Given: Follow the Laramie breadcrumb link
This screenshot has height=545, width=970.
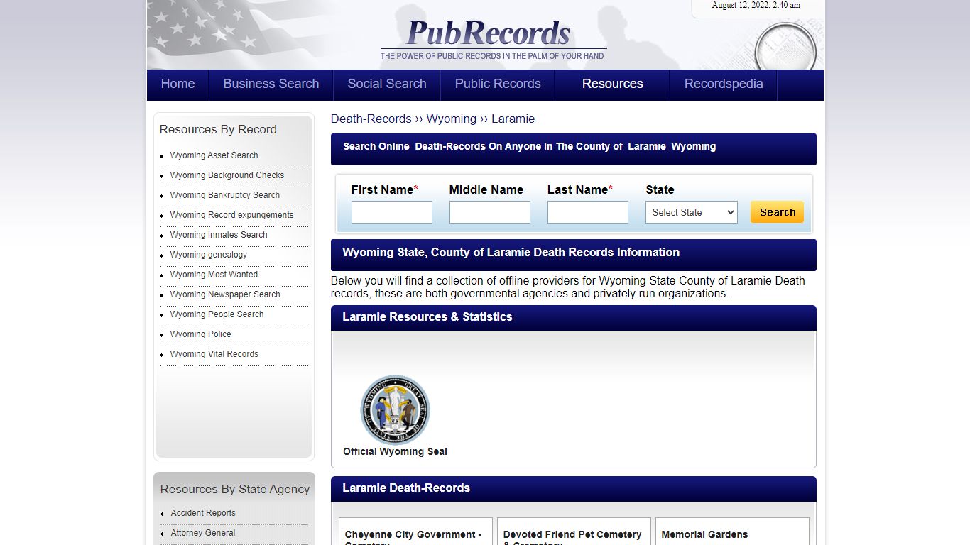Looking at the screenshot, I should pos(513,119).
